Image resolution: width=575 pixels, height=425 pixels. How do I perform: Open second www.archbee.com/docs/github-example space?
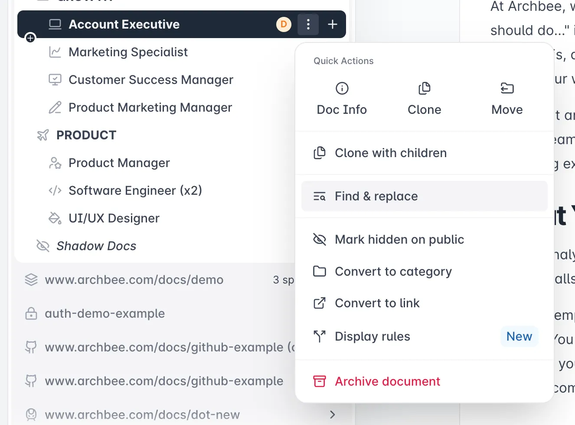click(x=164, y=381)
